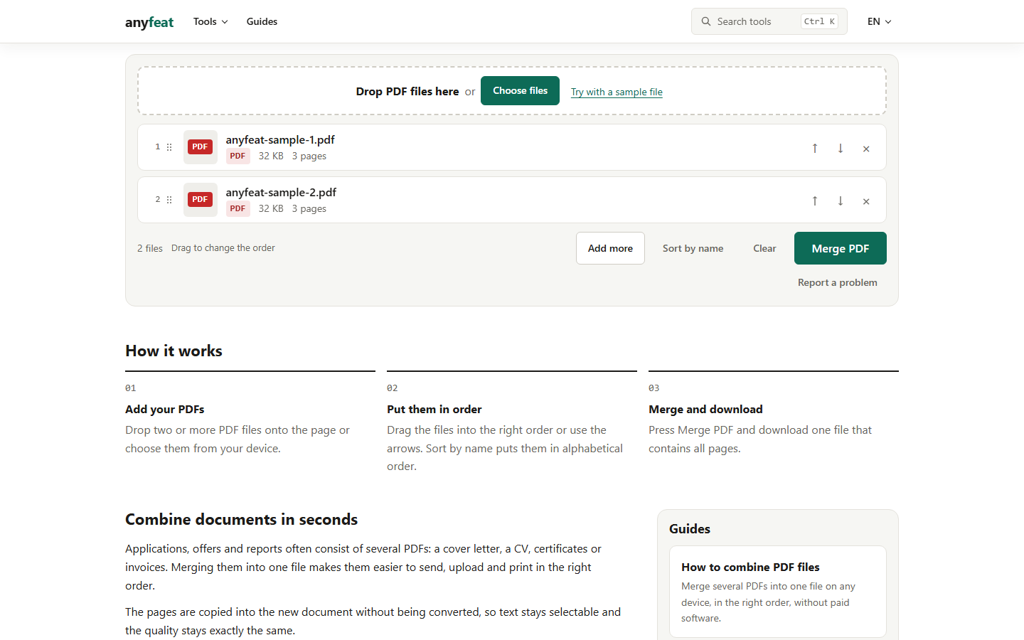Remove anyfeat-sample-1.pdf from the list

866,149
